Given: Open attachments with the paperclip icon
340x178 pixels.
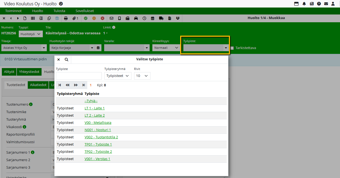Looking at the screenshot, I should point(75,18).
